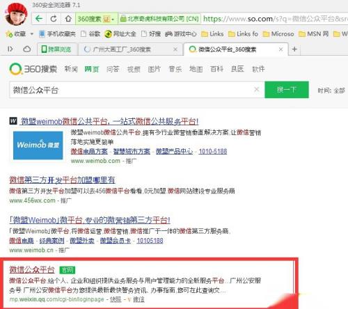This screenshot has width=348, height=309.
Task: Open 网址大全 bookmark
Action: 120,34
